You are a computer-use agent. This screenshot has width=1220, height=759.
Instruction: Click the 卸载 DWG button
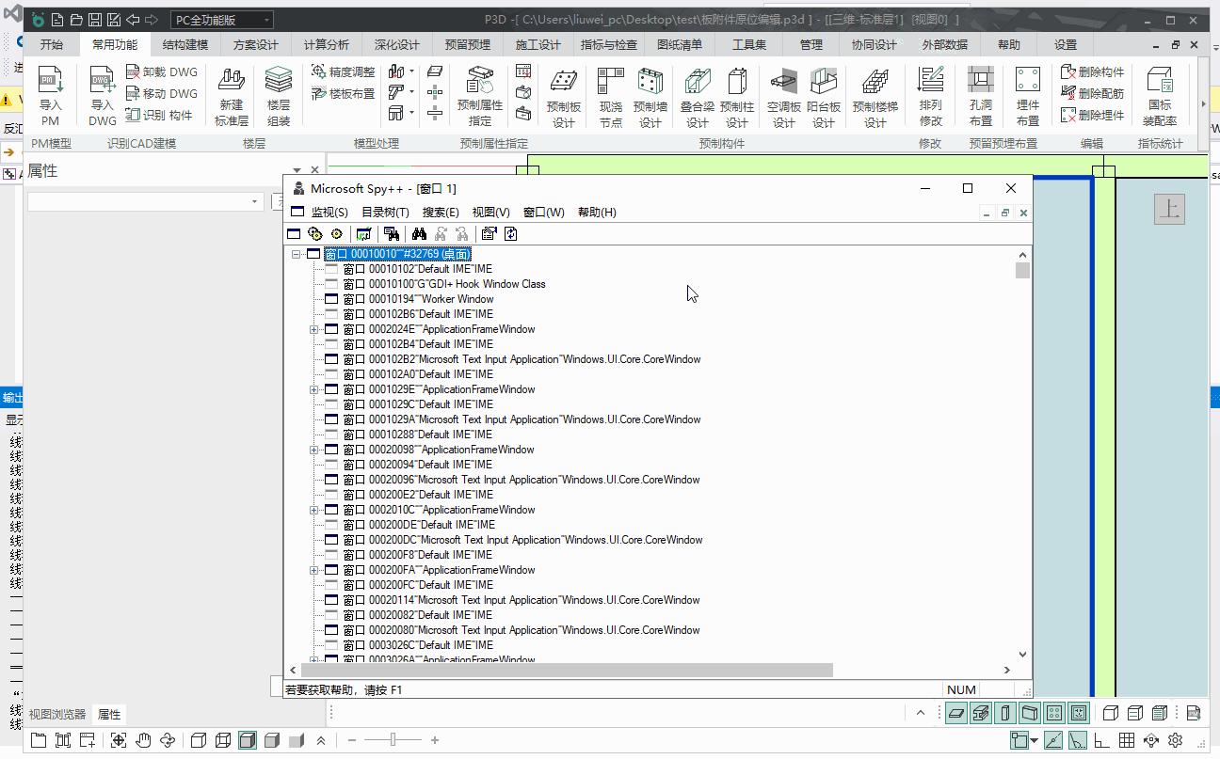pos(162,71)
